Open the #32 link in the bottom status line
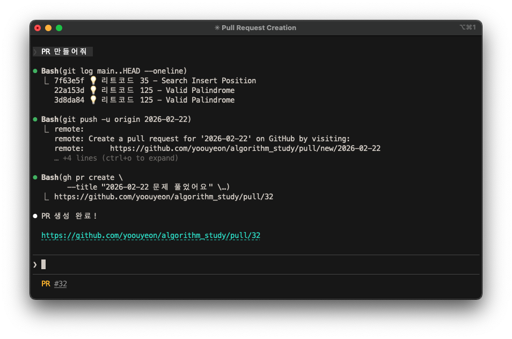 (x=61, y=284)
